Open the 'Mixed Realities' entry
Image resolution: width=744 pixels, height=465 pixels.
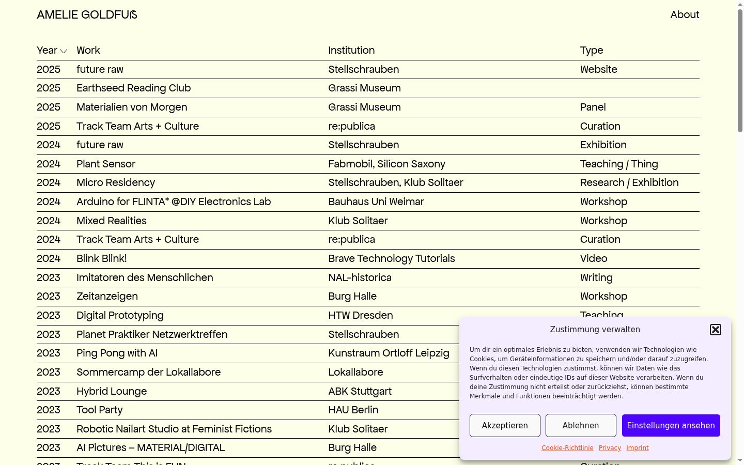click(x=112, y=221)
